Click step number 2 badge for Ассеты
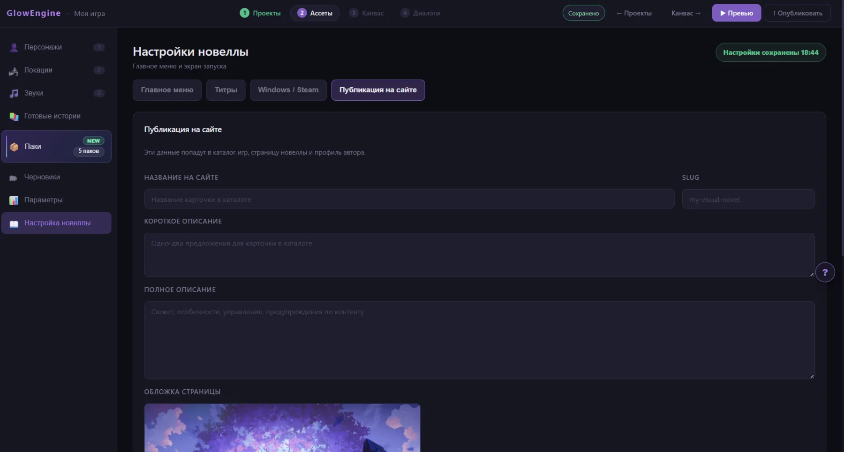Viewport: 844px width, 452px height. pyautogui.click(x=302, y=13)
